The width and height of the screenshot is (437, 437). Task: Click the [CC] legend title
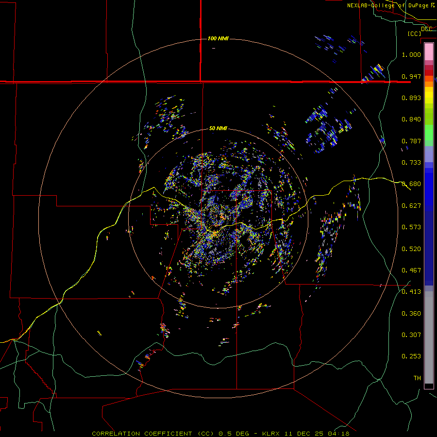(415, 34)
